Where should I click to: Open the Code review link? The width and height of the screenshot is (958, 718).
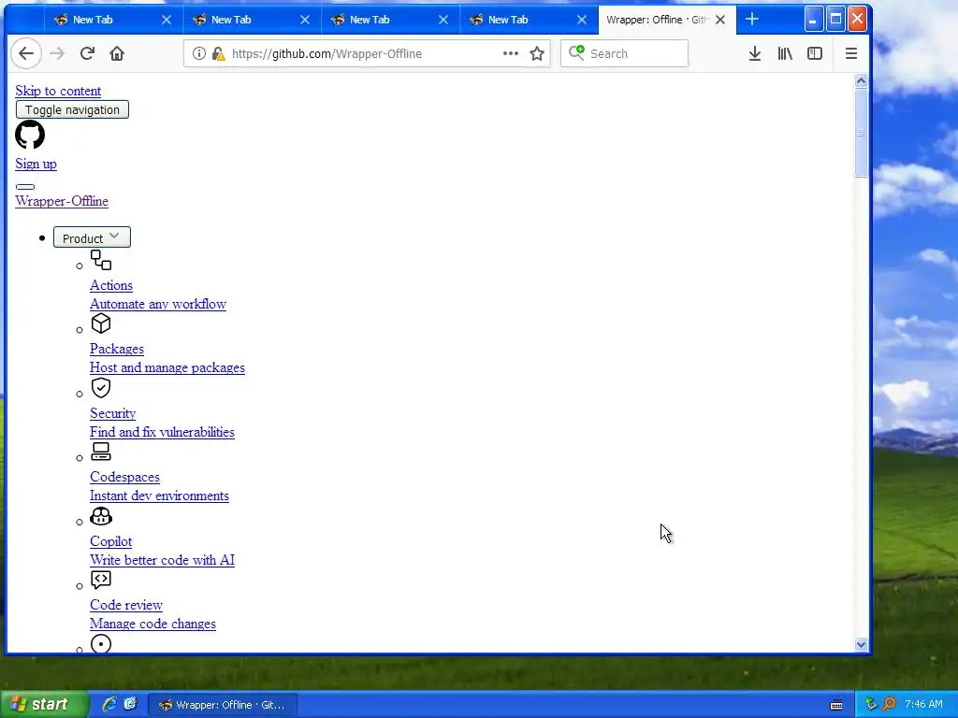126,605
